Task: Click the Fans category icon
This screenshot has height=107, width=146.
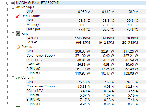Action: [x=18, y=34]
